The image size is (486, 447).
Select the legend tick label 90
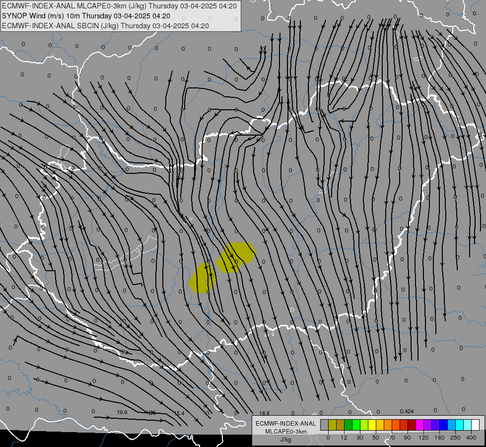click(x=407, y=438)
